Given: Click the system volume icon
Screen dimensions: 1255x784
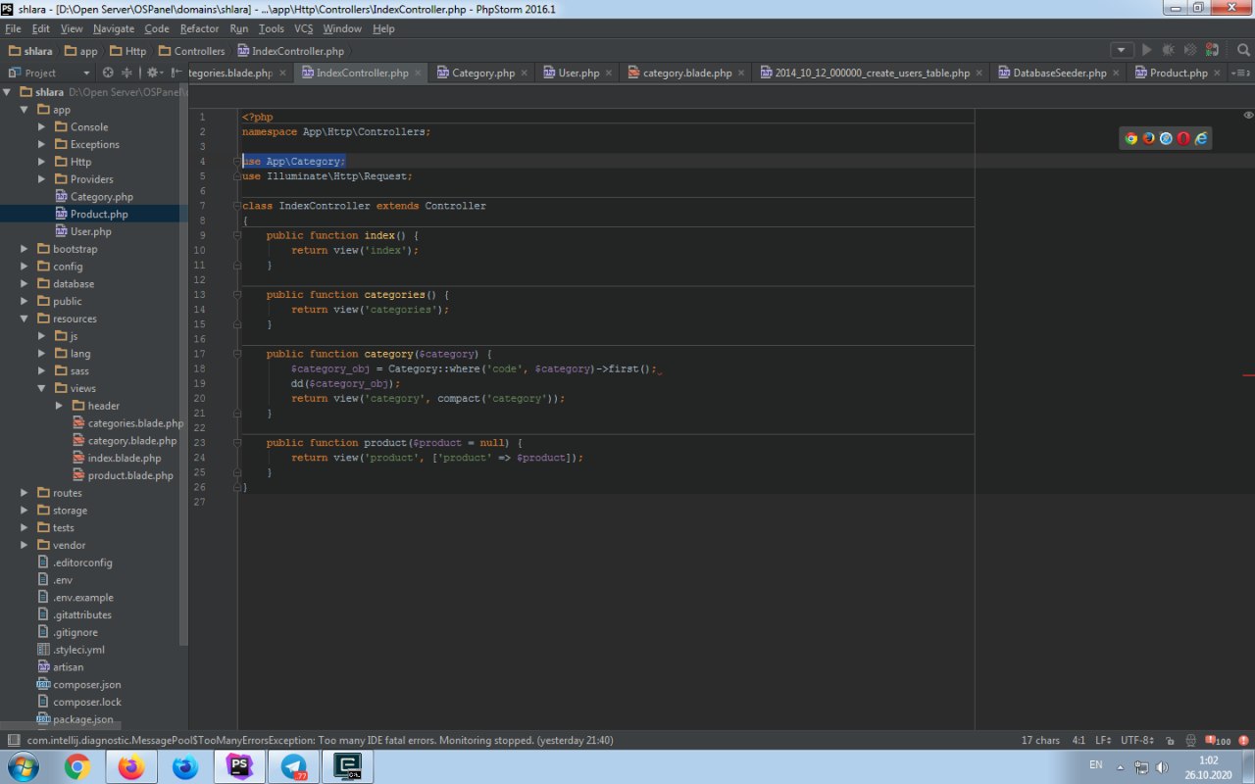Looking at the screenshot, I should click(1161, 766).
